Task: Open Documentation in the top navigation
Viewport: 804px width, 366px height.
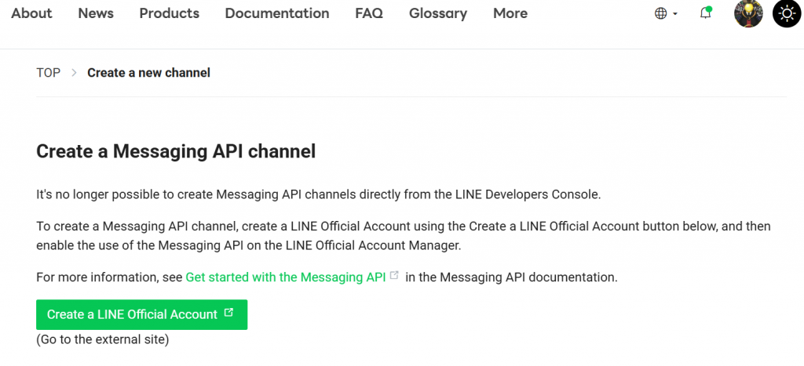Action: coord(277,13)
